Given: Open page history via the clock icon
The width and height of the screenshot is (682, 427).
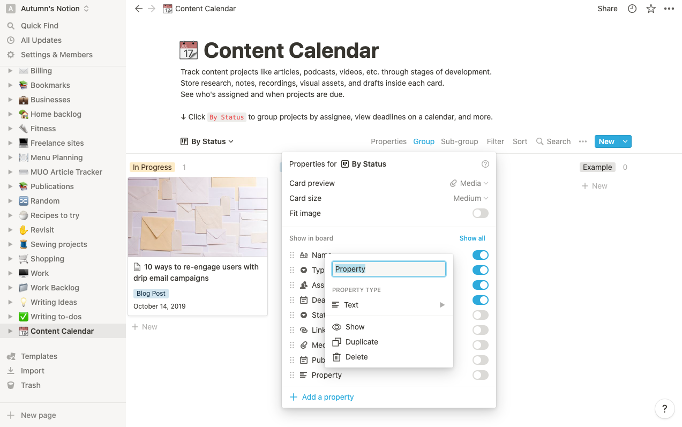Looking at the screenshot, I should (x=632, y=9).
